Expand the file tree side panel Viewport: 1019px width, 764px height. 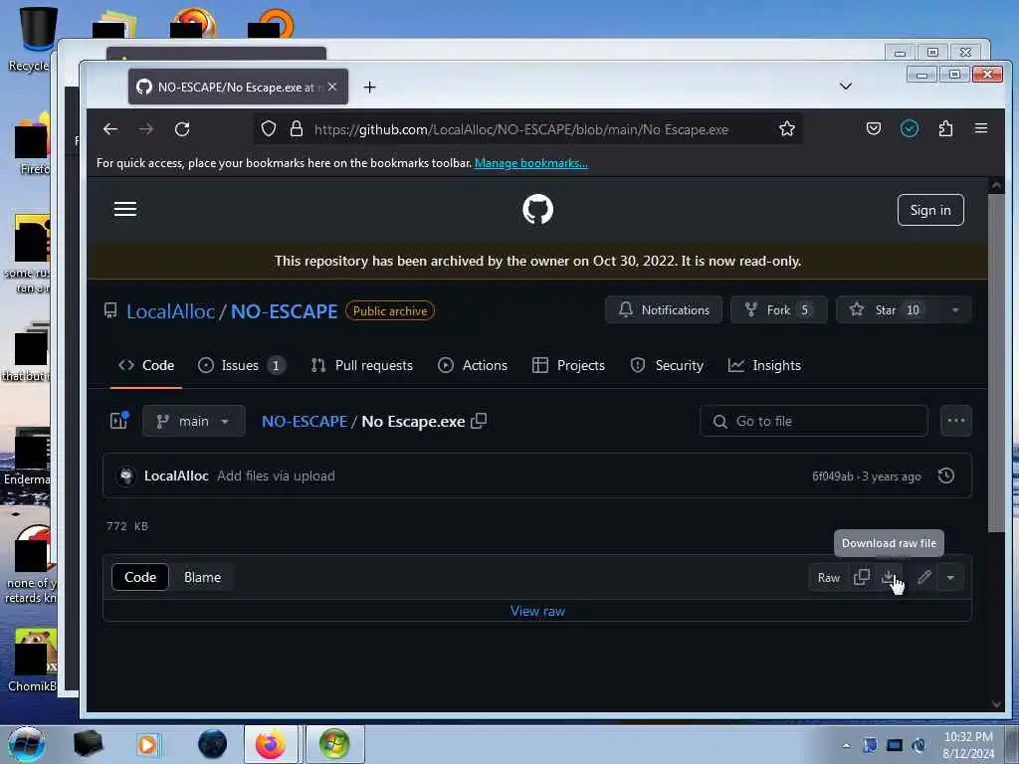tap(119, 421)
